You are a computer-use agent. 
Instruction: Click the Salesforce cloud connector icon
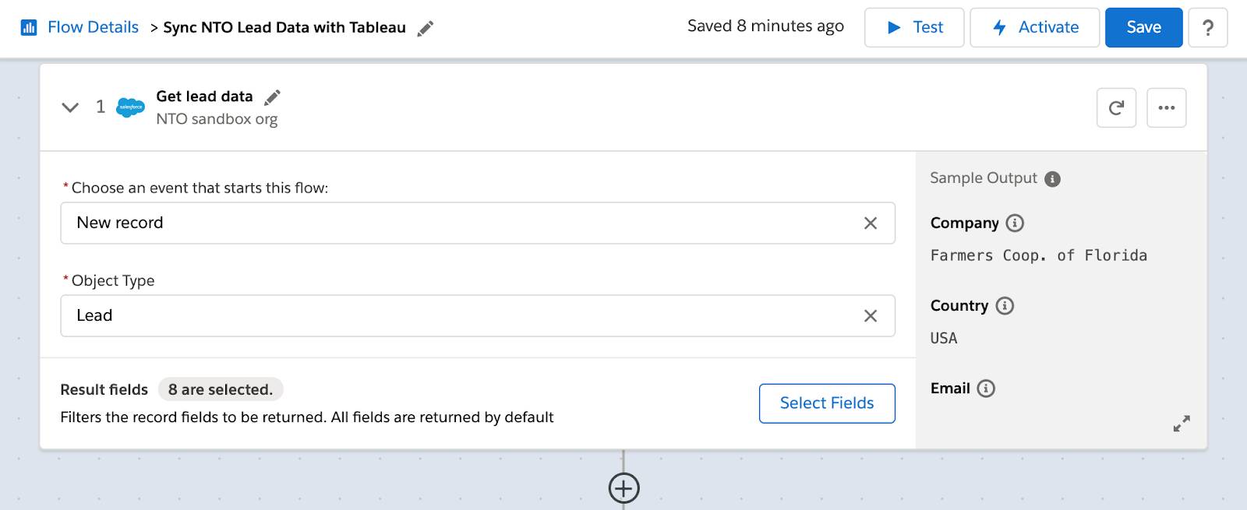click(x=130, y=107)
